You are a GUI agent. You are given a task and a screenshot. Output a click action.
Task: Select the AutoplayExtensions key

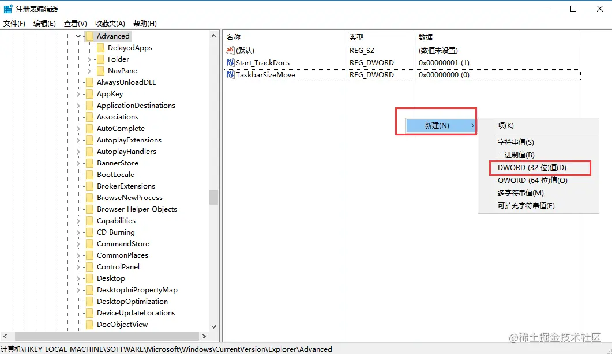[x=129, y=140]
